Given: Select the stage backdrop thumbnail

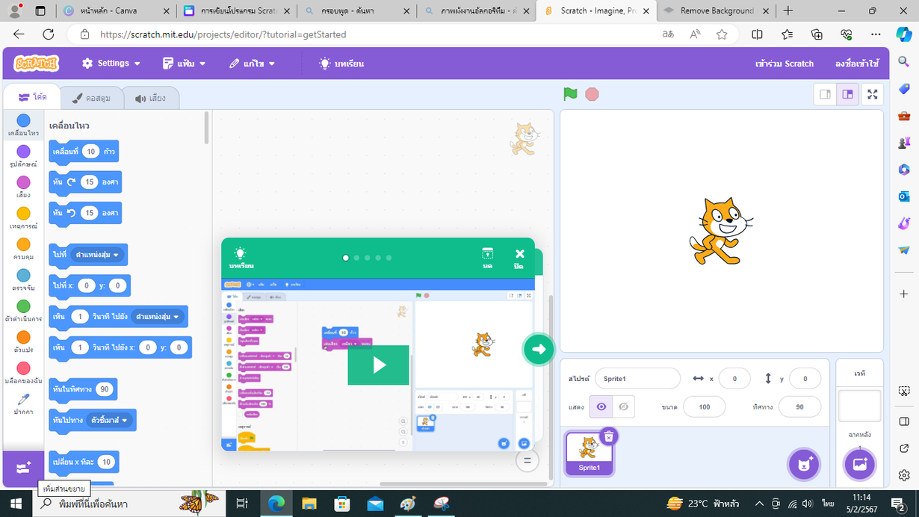Looking at the screenshot, I should 859,406.
